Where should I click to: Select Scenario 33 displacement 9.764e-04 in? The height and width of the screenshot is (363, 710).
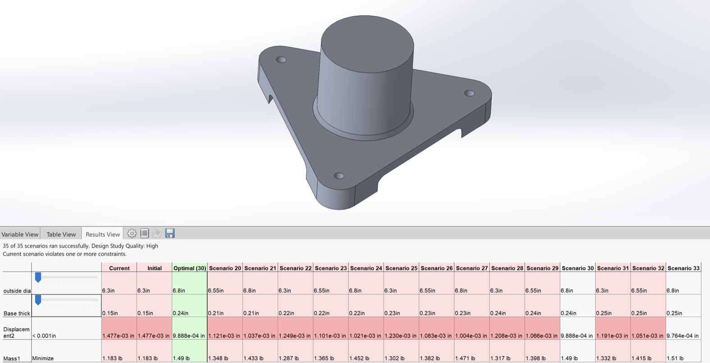[x=683, y=328]
